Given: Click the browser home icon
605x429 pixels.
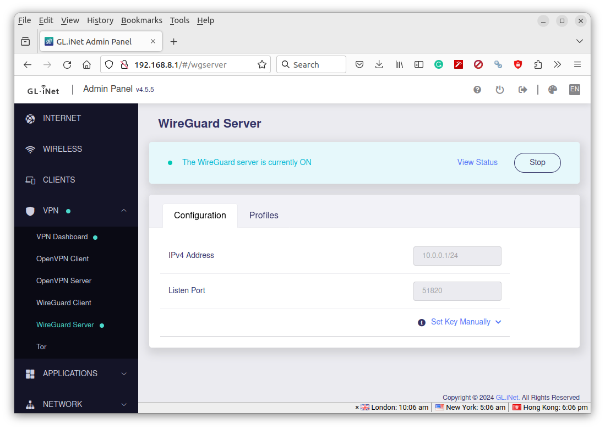Looking at the screenshot, I should click(x=87, y=65).
